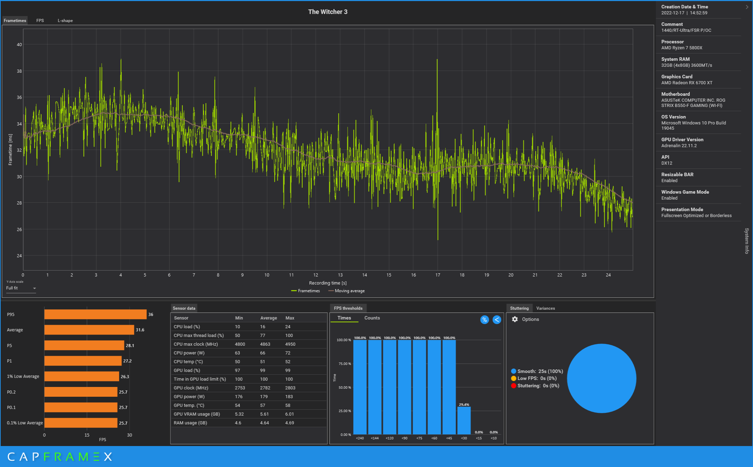Select the FPS thresholds tab header
This screenshot has width=753, height=467.
click(348, 308)
